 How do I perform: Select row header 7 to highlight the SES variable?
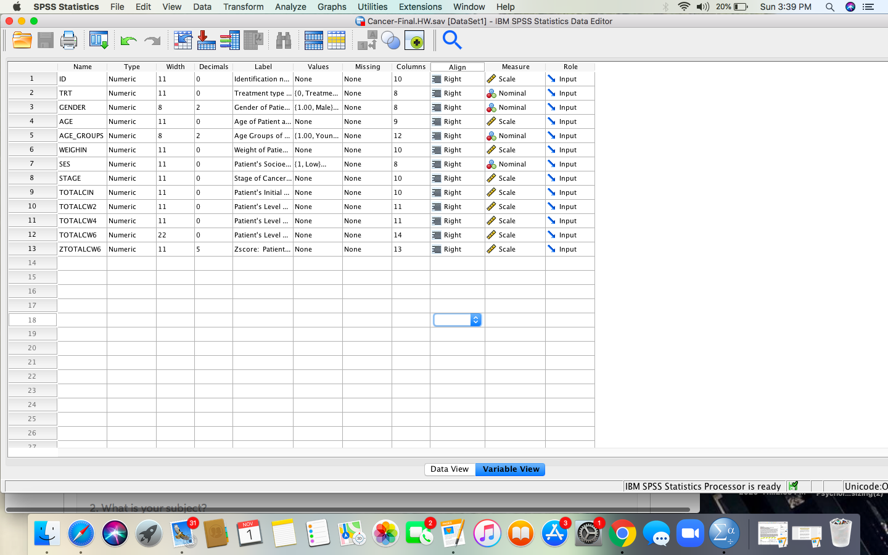32,164
